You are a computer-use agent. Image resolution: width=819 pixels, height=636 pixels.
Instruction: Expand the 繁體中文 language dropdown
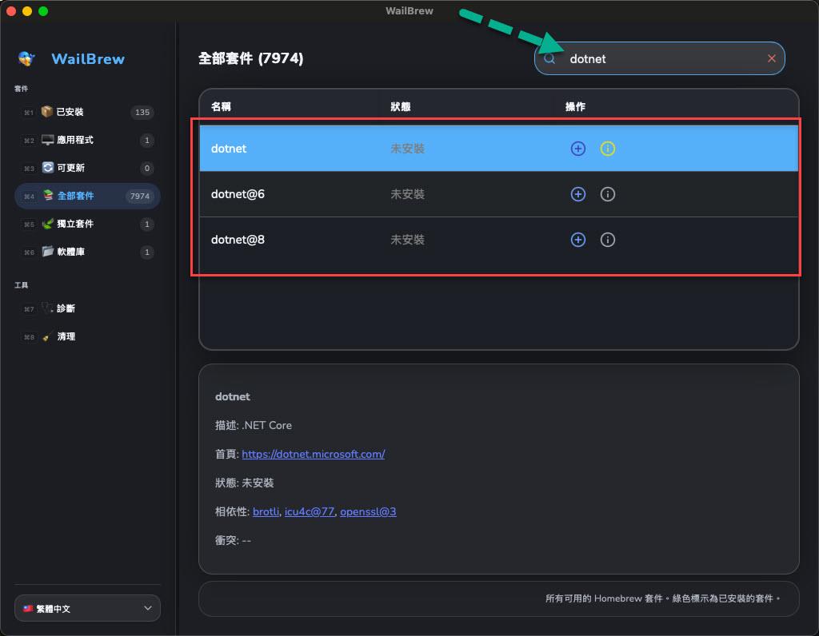[x=87, y=608]
